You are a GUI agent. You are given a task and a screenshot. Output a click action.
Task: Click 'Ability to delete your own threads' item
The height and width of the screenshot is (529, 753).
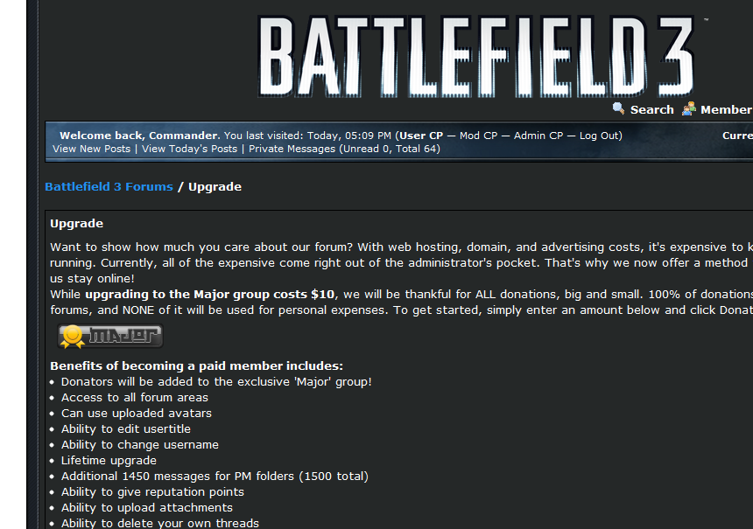[x=160, y=523]
